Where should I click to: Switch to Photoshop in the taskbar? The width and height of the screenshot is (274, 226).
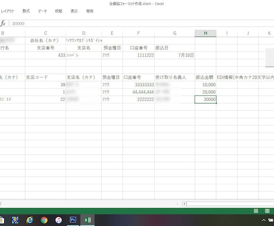coord(73,219)
